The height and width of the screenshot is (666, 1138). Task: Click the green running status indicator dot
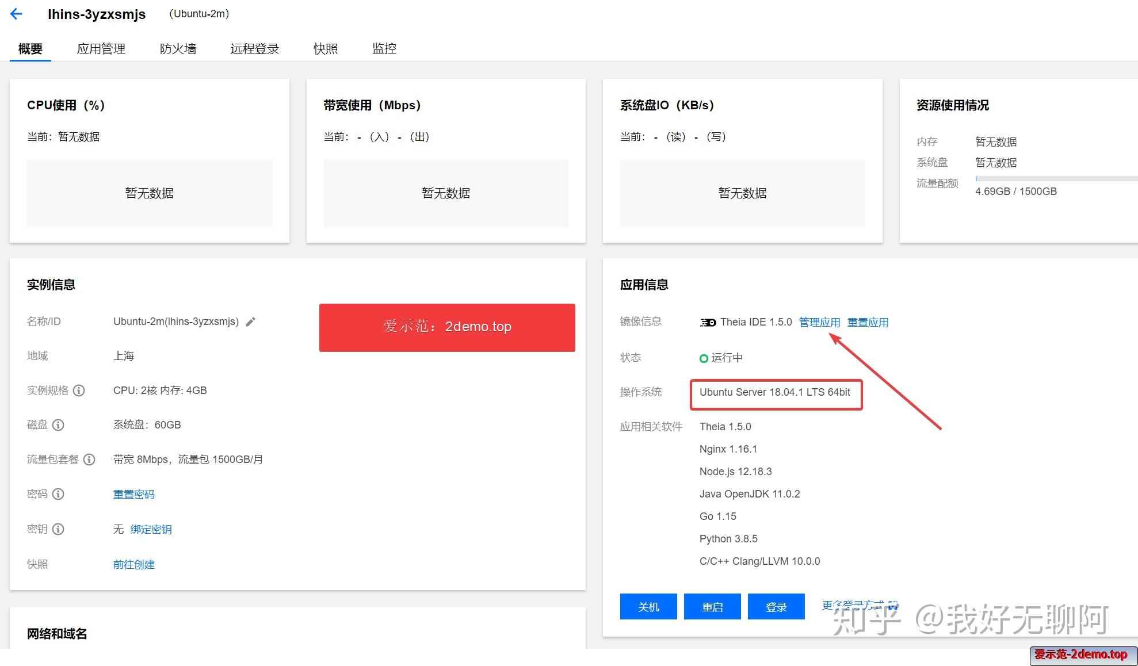coord(704,358)
